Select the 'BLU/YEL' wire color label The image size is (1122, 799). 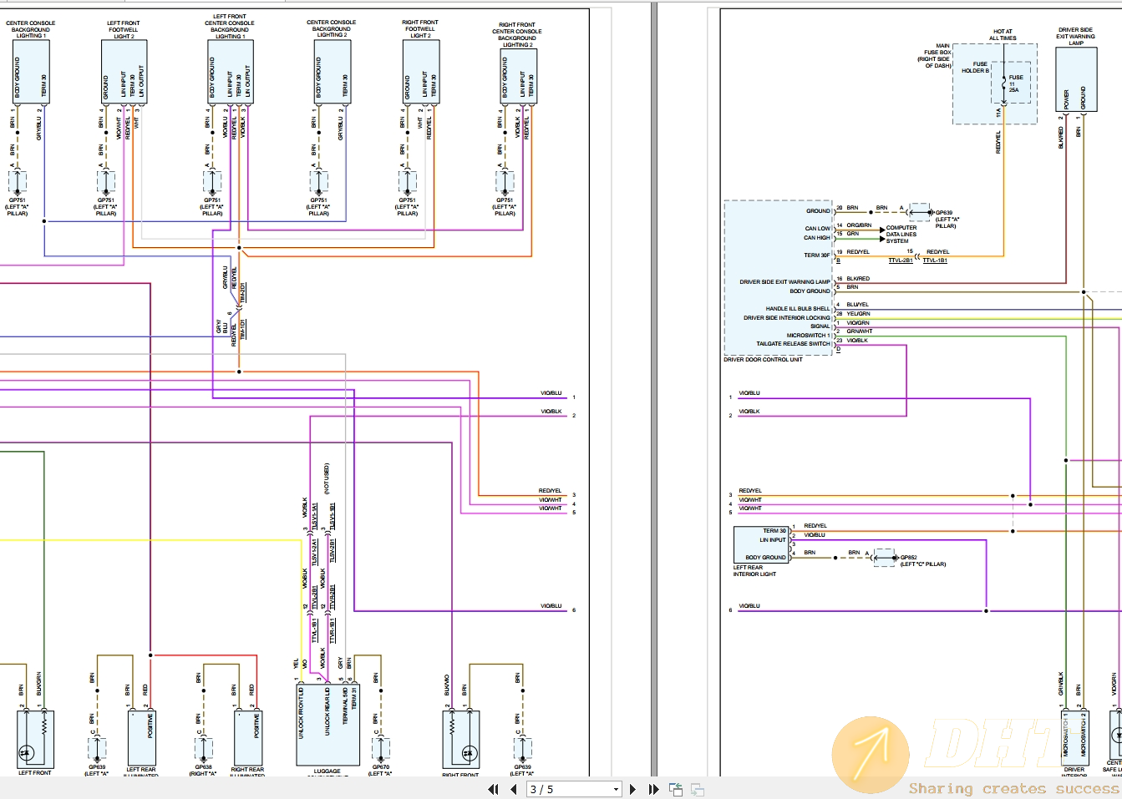pyautogui.click(x=857, y=305)
